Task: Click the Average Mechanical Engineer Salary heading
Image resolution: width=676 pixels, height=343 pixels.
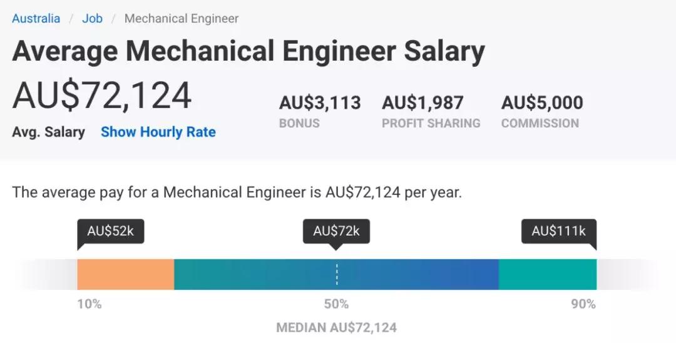Action: pyautogui.click(x=248, y=52)
